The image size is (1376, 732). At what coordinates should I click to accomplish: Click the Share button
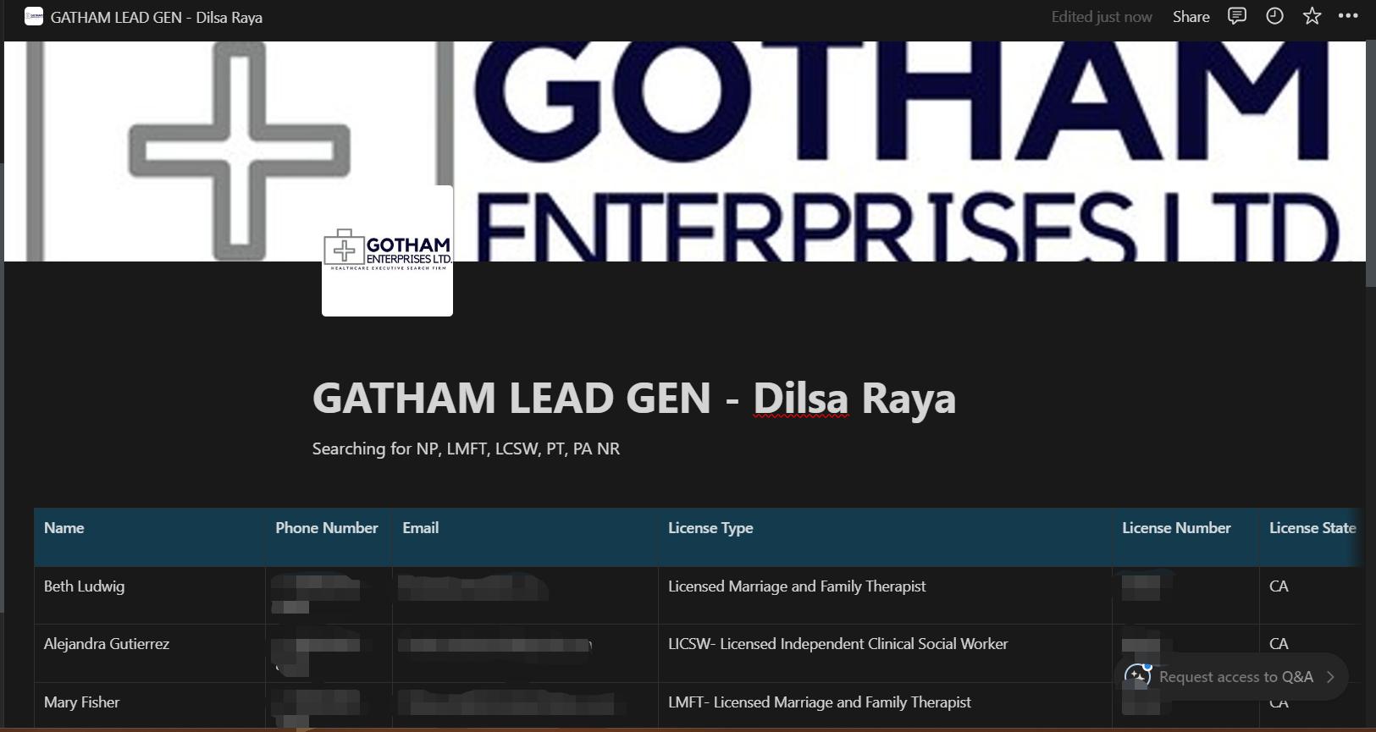click(x=1191, y=17)
